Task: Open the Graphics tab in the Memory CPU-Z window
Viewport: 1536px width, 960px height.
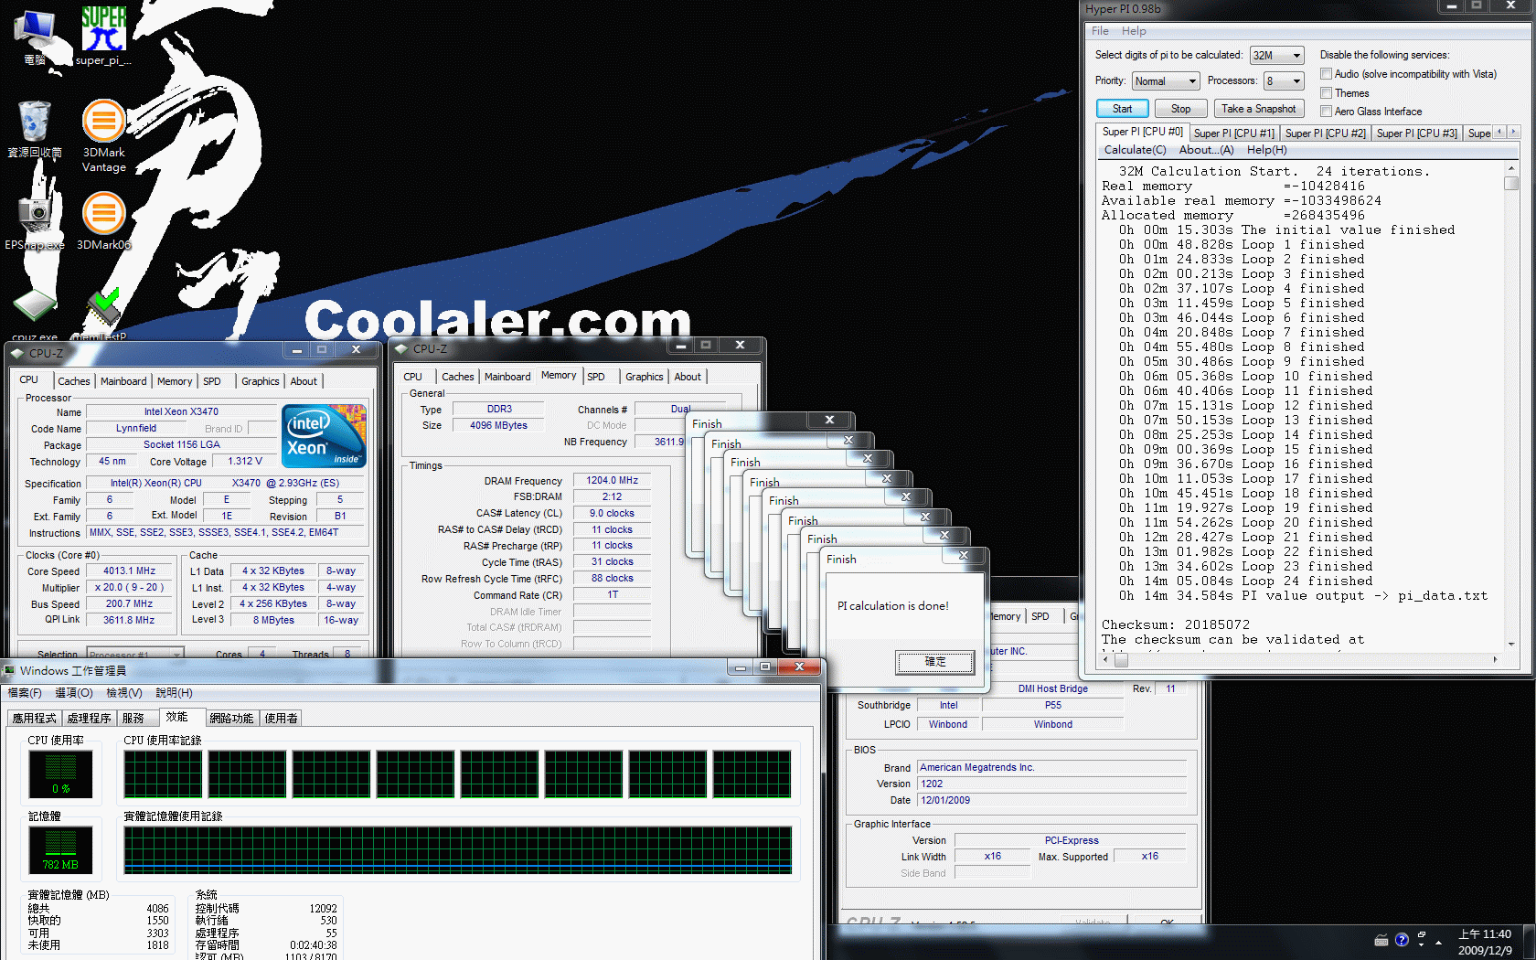Action: pos(644,377)
